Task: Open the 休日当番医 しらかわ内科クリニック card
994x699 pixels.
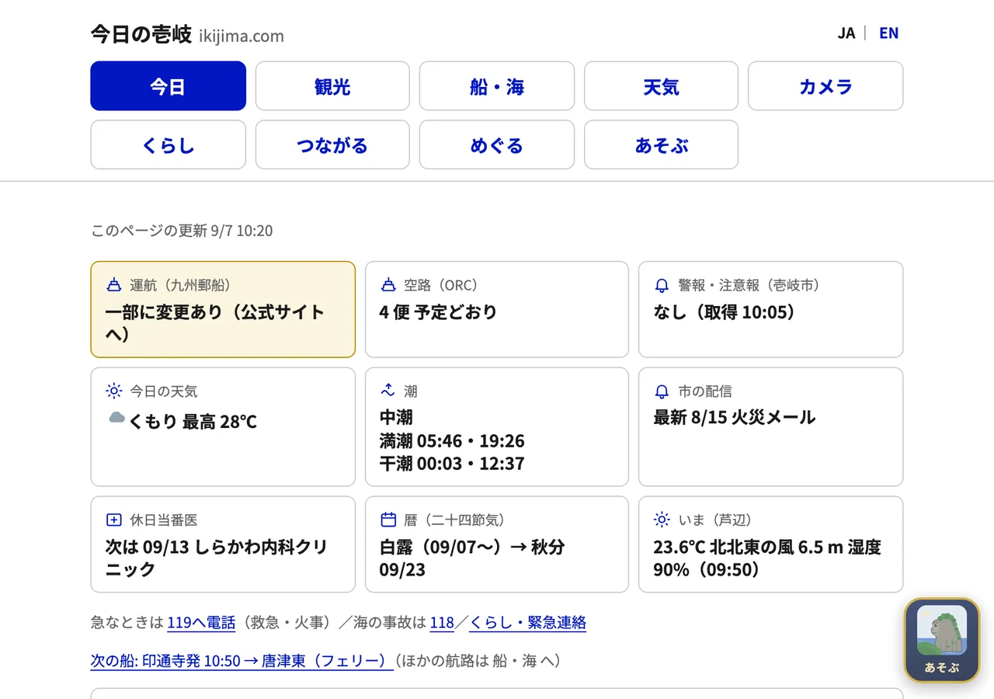Action: click(x=223, y=544)
